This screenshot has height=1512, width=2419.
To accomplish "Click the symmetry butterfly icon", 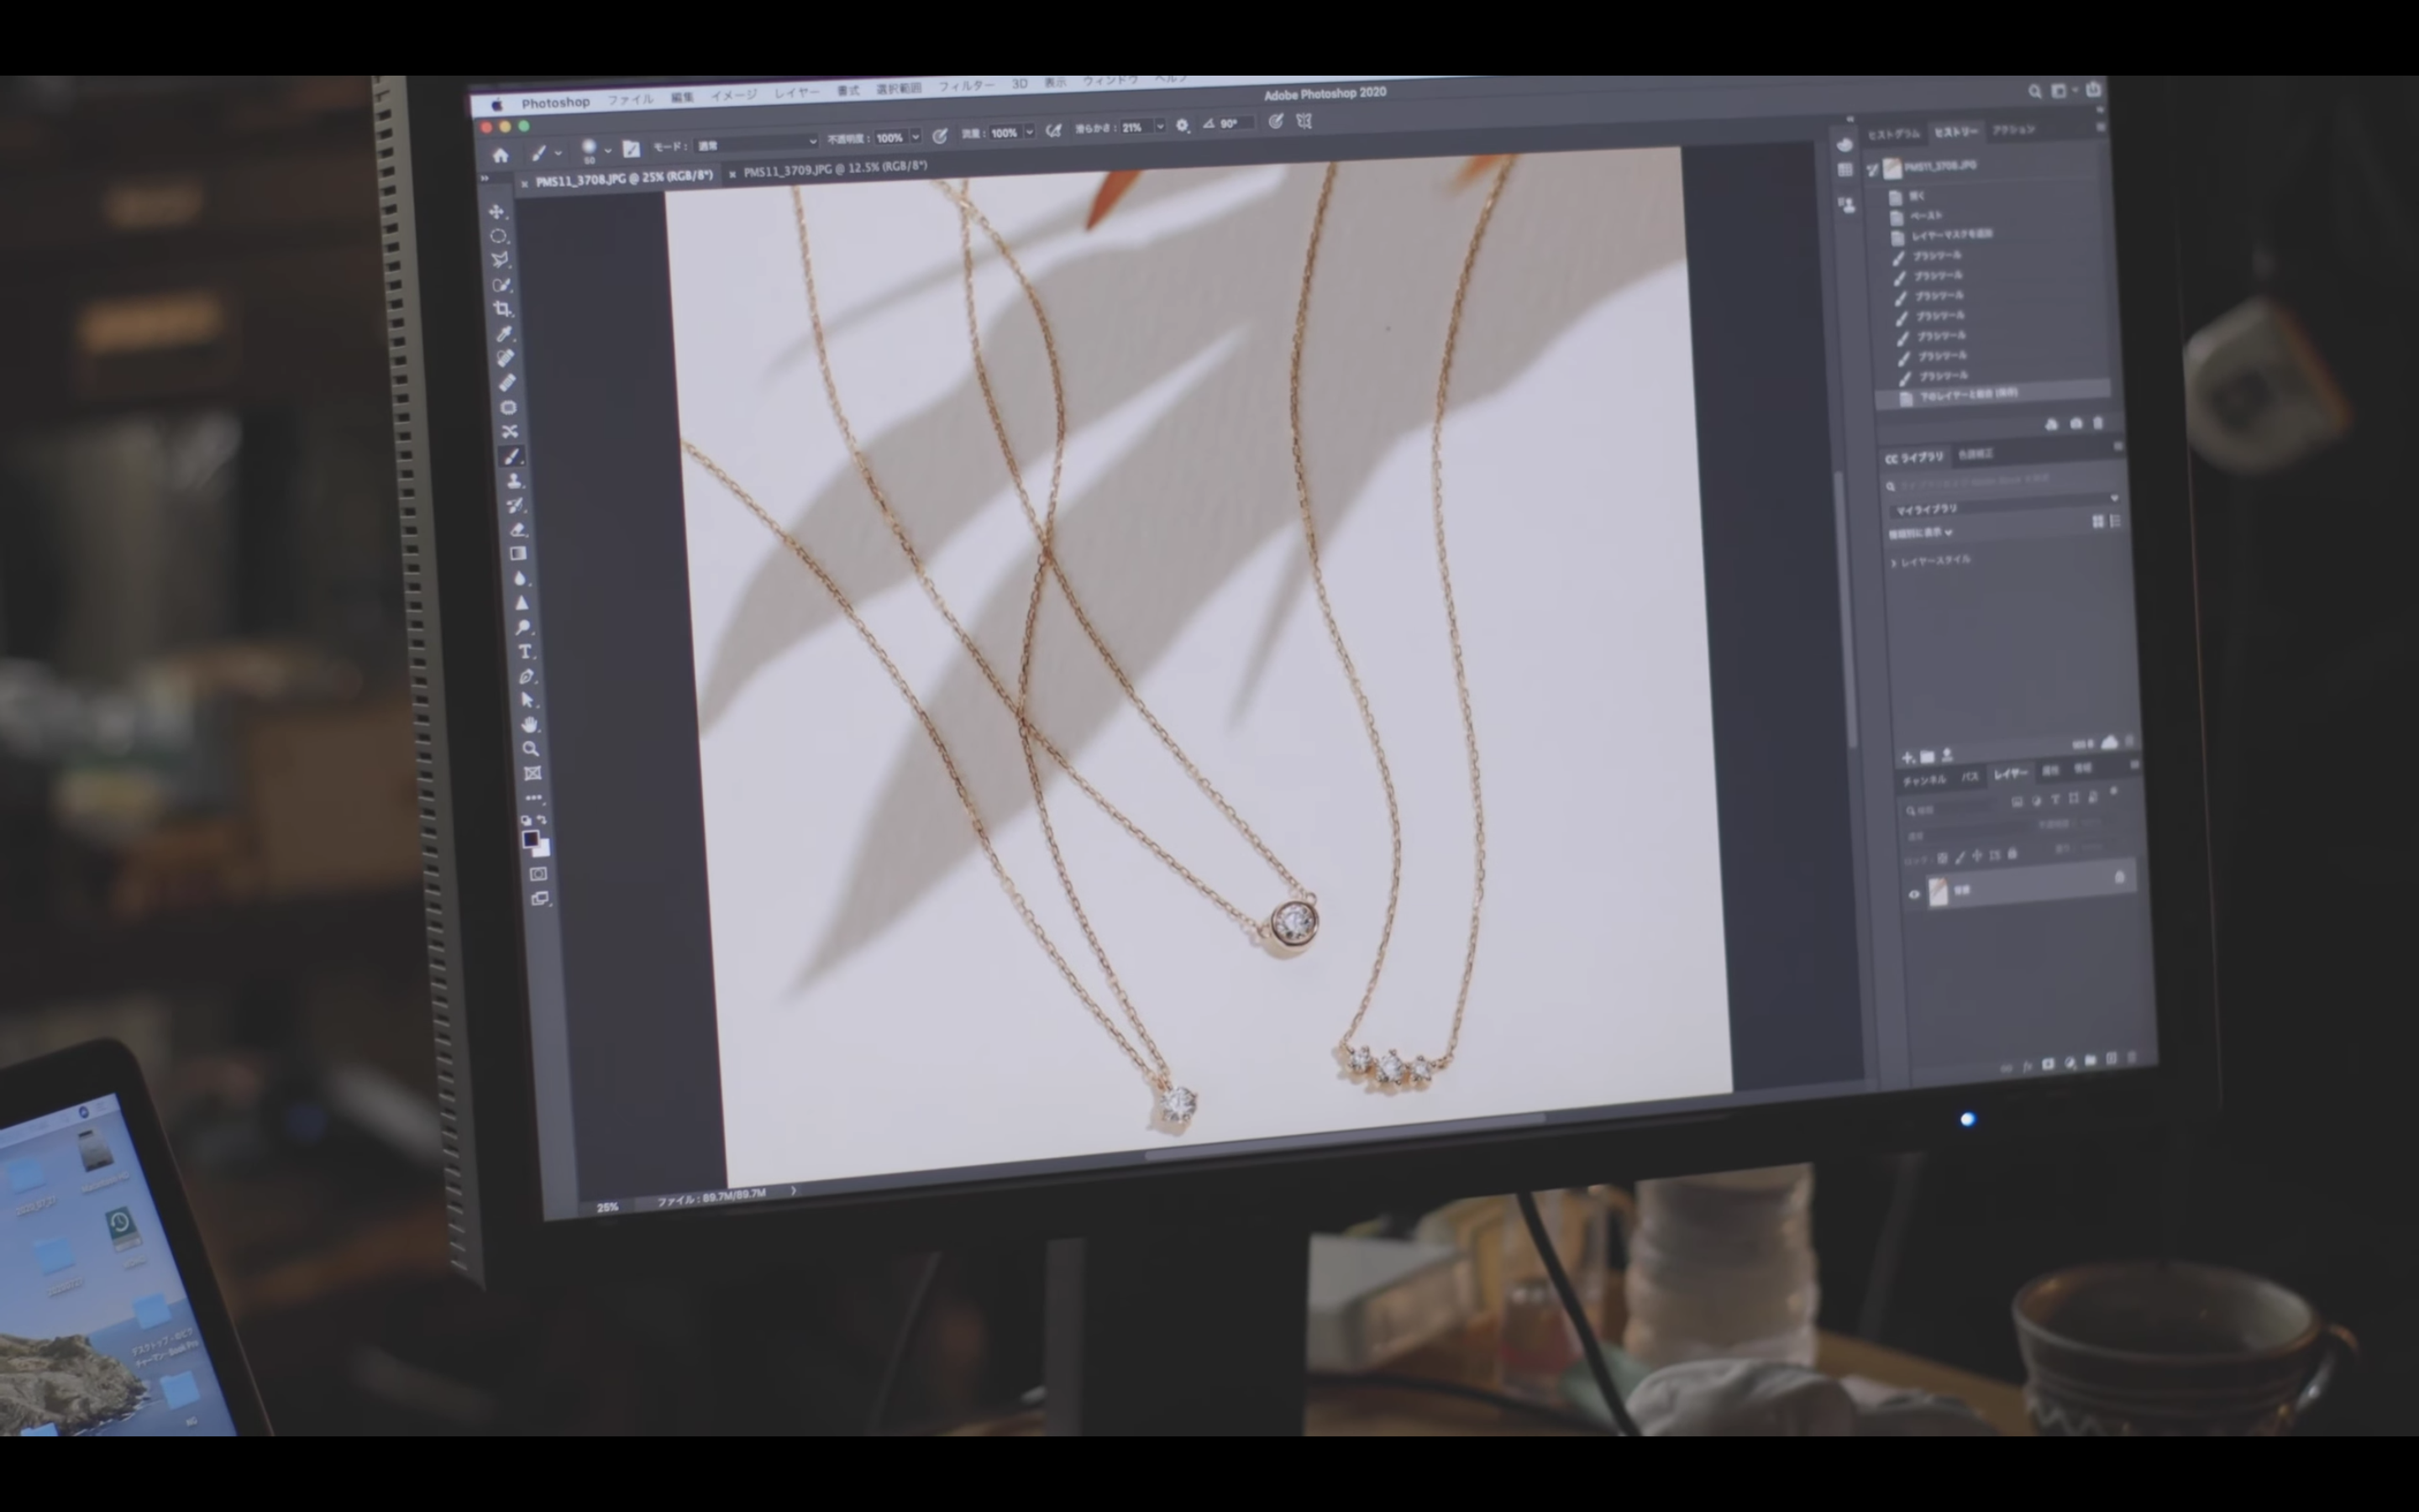I will pos(1304,121).
